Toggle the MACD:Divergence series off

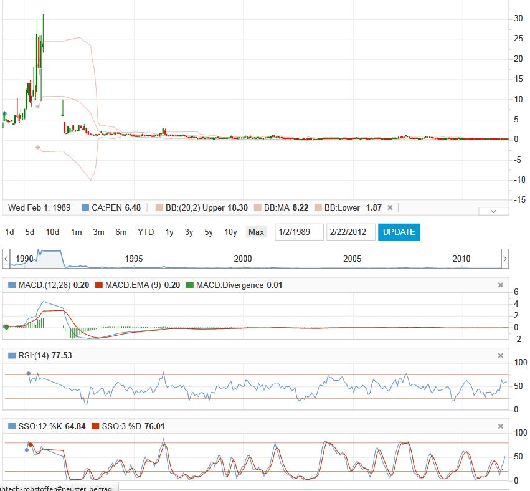pyautogui.click(x=191, y=285)
